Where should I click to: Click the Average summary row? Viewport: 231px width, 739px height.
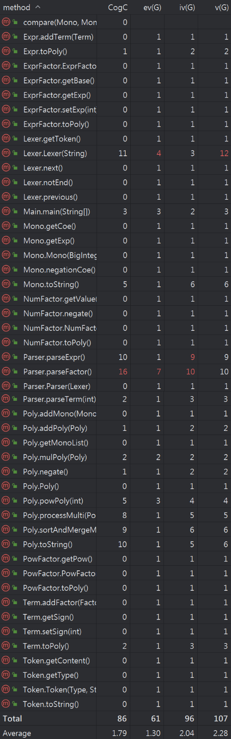pyautogui.click(x=115, y=733)
